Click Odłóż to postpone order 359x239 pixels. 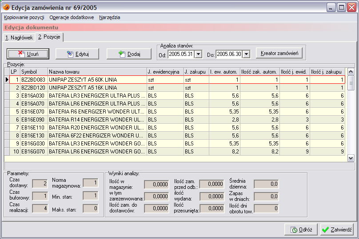tap(301, 229)
